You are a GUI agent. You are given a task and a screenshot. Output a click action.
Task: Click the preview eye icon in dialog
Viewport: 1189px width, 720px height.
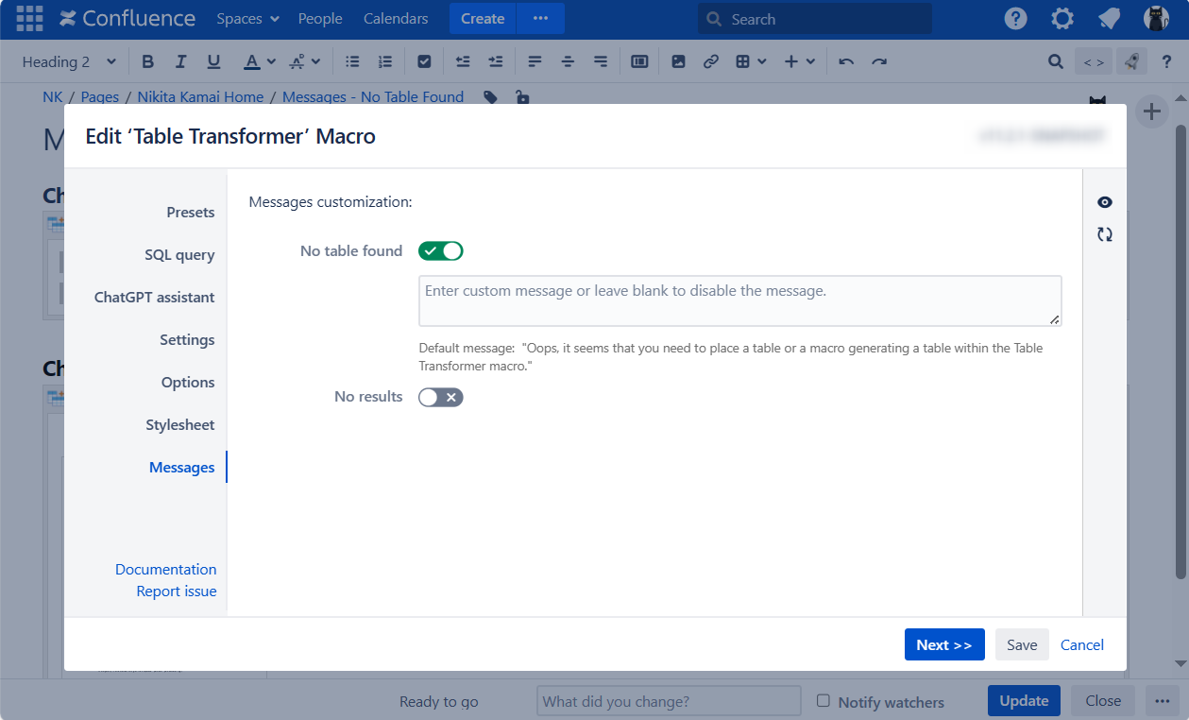tap(1104, 202)
